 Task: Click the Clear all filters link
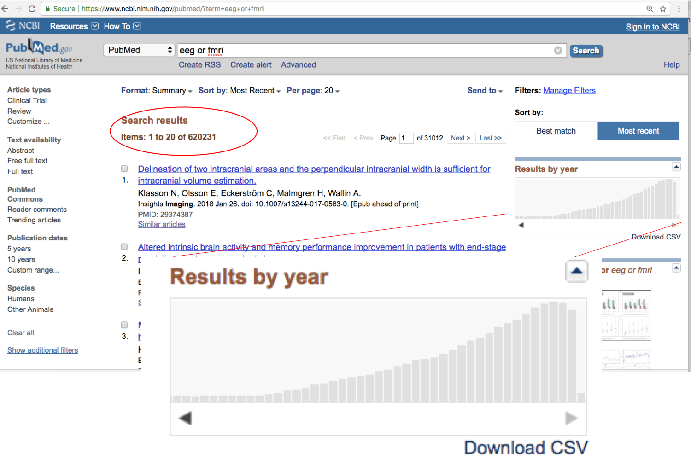tap(21, 333)
